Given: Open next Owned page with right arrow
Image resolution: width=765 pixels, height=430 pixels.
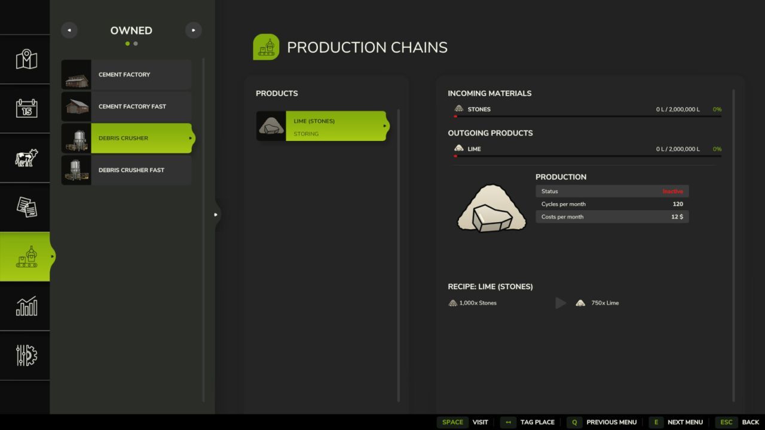Looking at the screenshot, I should [193, 30].
